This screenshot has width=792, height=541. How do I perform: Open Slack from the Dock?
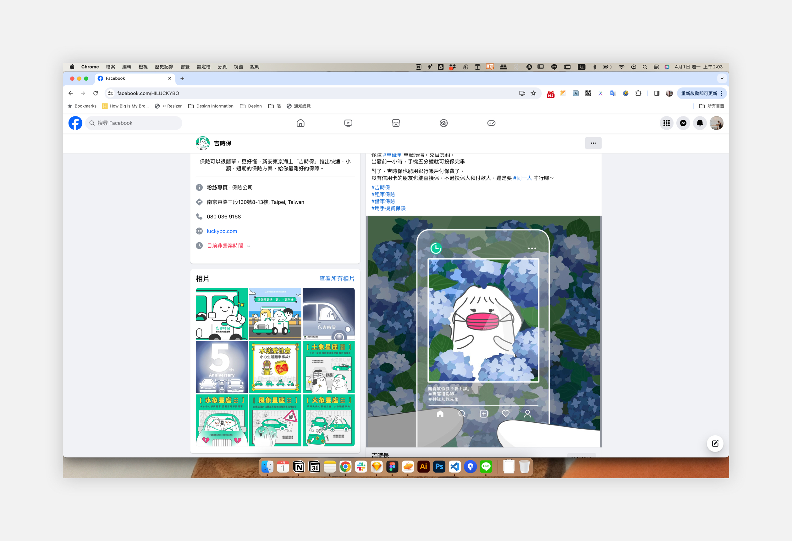(x=361, y=467)
